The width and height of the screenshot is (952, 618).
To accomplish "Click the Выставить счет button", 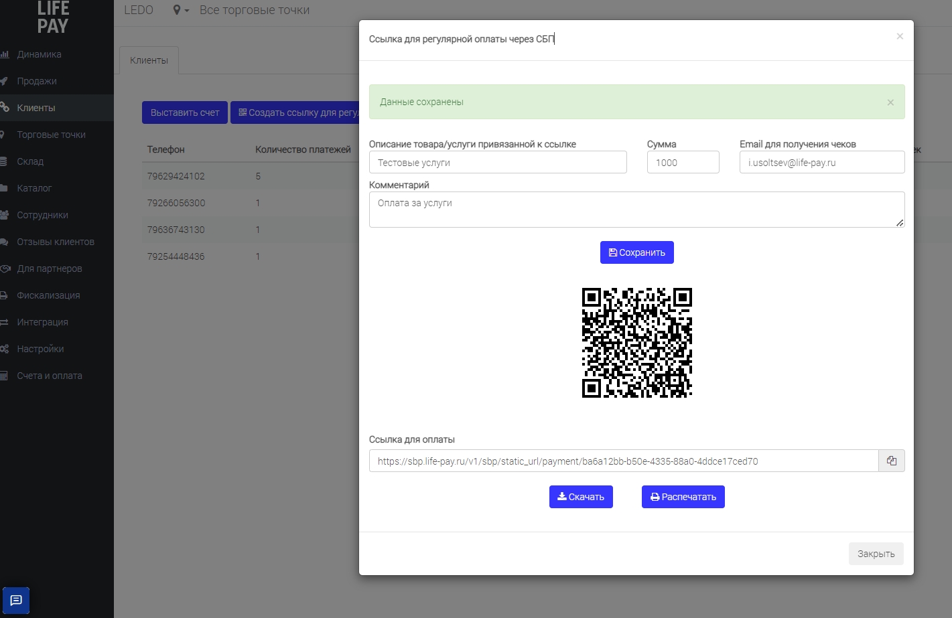I will click(185, 112).
